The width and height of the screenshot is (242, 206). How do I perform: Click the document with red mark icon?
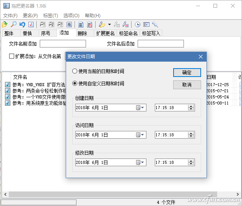(x=89, y=25)
